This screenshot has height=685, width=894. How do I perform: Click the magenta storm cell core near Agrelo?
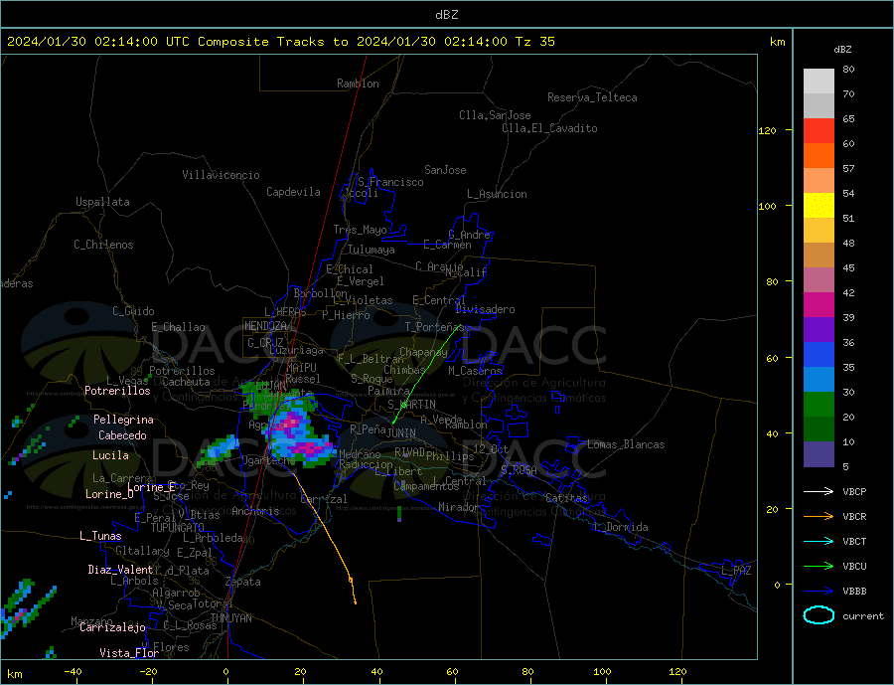pyautogui.click(x=292, y=423)
